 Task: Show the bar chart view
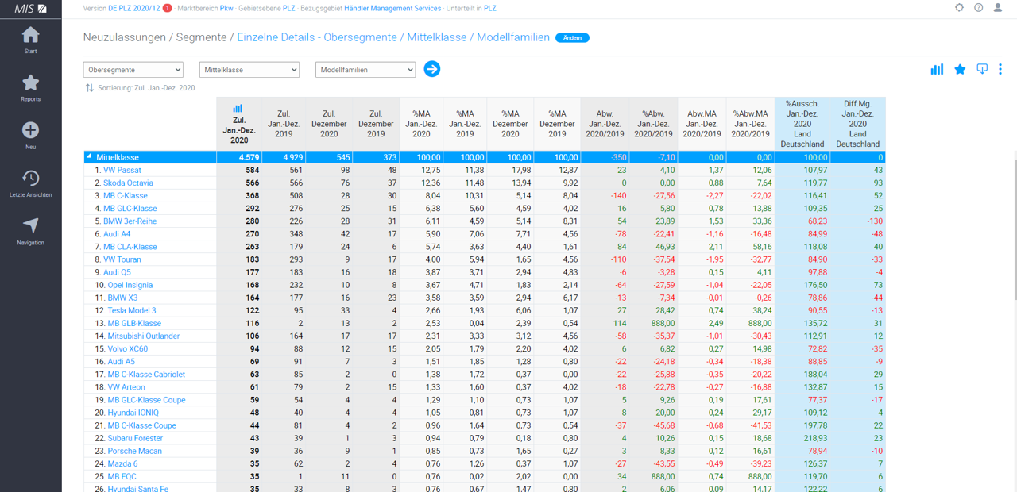pyautogui.click(x=937, y=69)
